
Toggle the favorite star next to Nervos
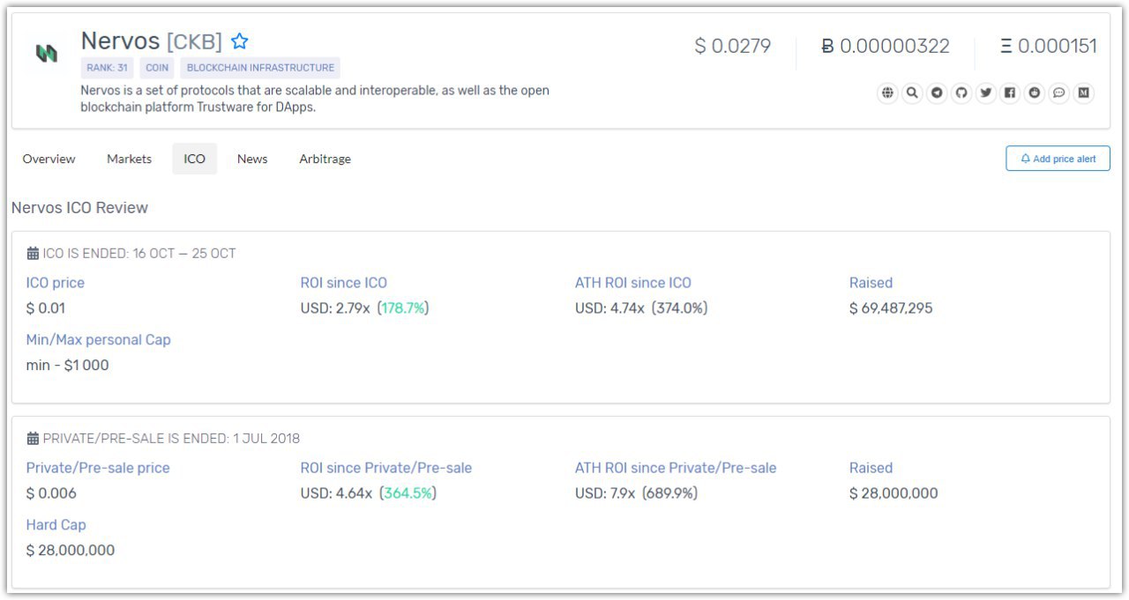(x=240, y=41)
